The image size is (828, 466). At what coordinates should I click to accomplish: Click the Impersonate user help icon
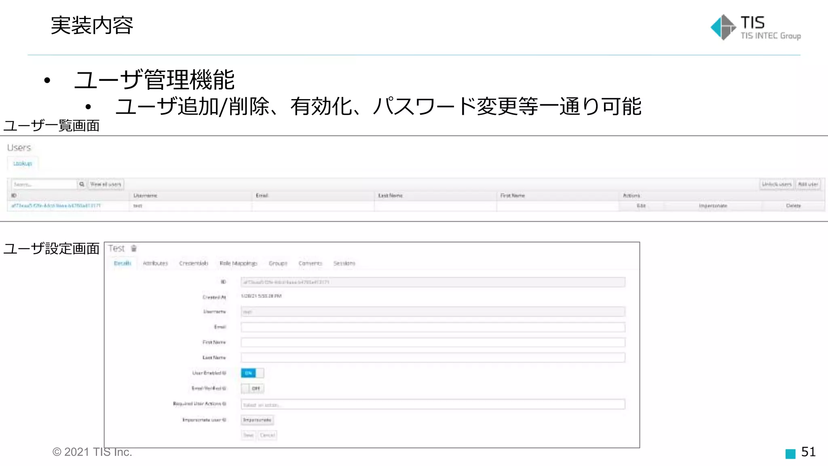(x=224, y=420)
